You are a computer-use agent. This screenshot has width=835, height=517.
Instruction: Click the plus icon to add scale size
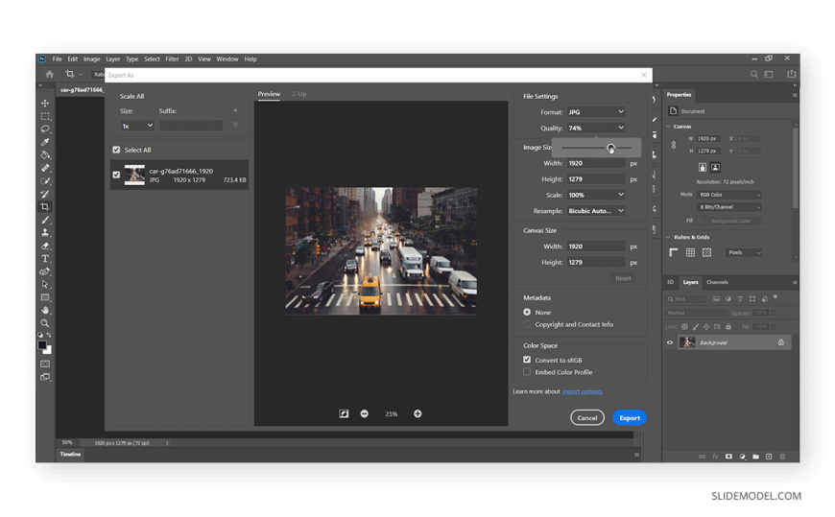tap(235, 110)
